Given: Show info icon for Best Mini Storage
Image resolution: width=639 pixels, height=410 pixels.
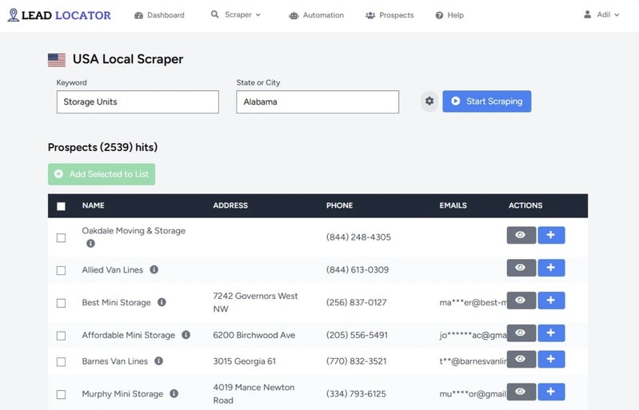Looking at the screenshot, I should pyautogui.click(x=162, y=302).
